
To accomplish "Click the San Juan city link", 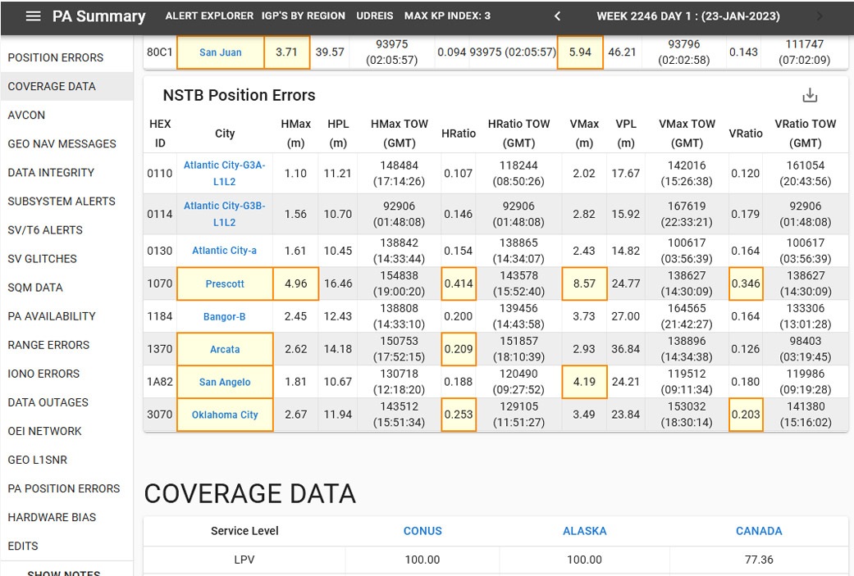I will click(221, 52).
